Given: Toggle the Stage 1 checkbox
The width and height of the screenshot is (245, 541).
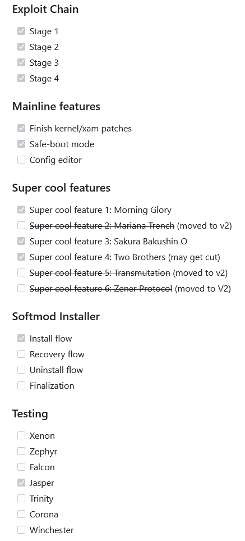Looking at the screenshot, I should pyautogui.click(x=21, y=31).
